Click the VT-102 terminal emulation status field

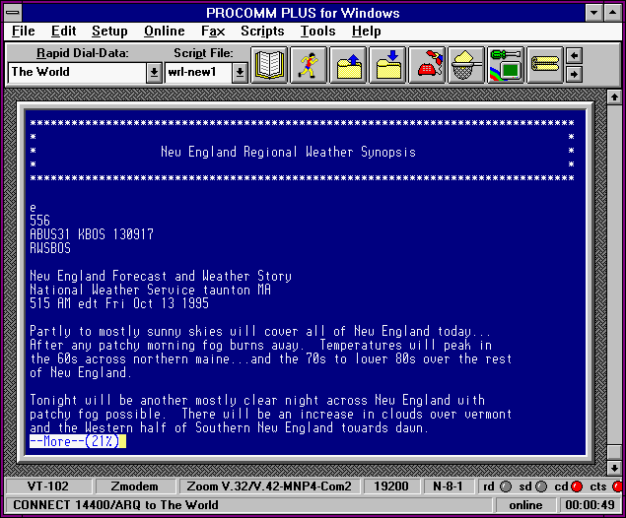click(x=48, y=486)
